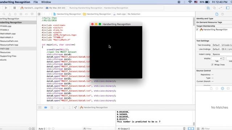232x130 pixels.
Task: Open the Media library icon
Action: tap(228, 88)
